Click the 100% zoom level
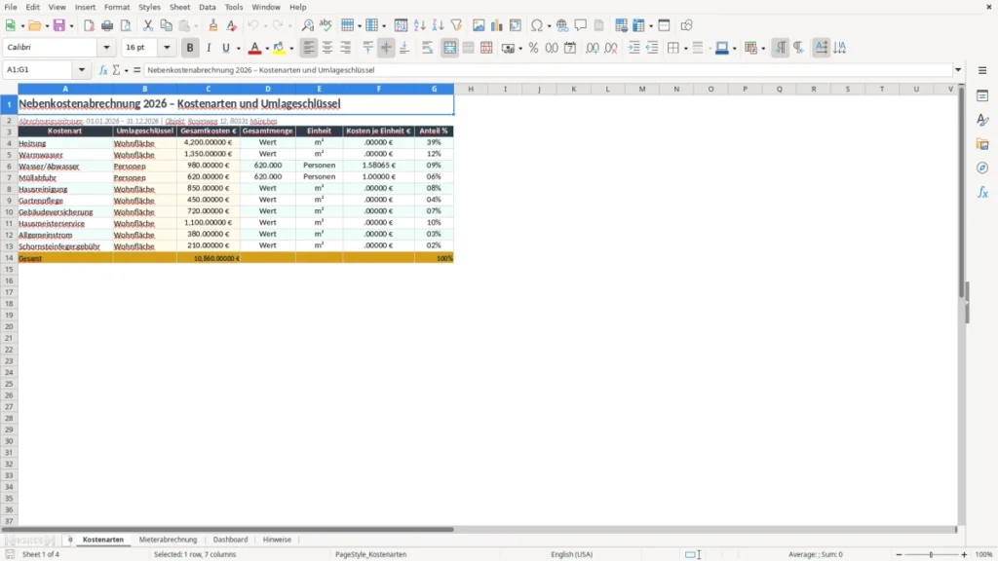 pyautogui.click(x=984, y=554)
